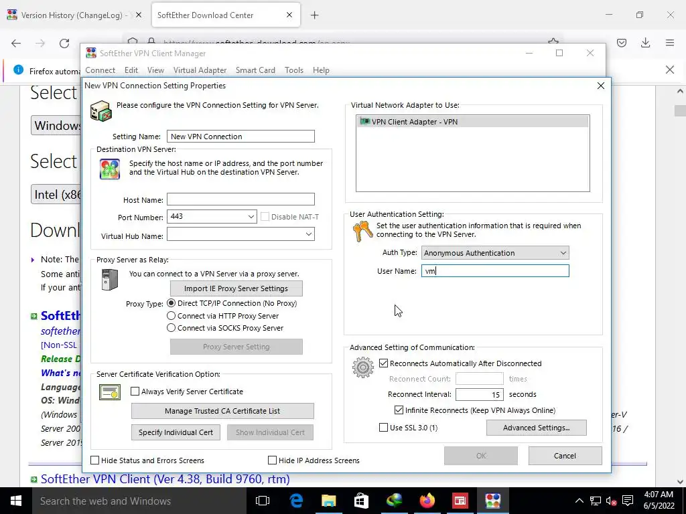Show hidden system tray icons
686x514 pixels.
(579, 501)
